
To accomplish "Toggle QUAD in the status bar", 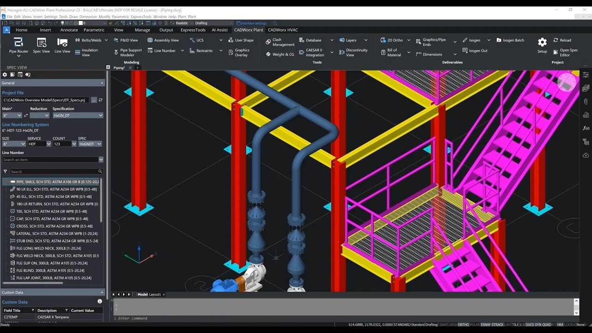I will 547,325.
